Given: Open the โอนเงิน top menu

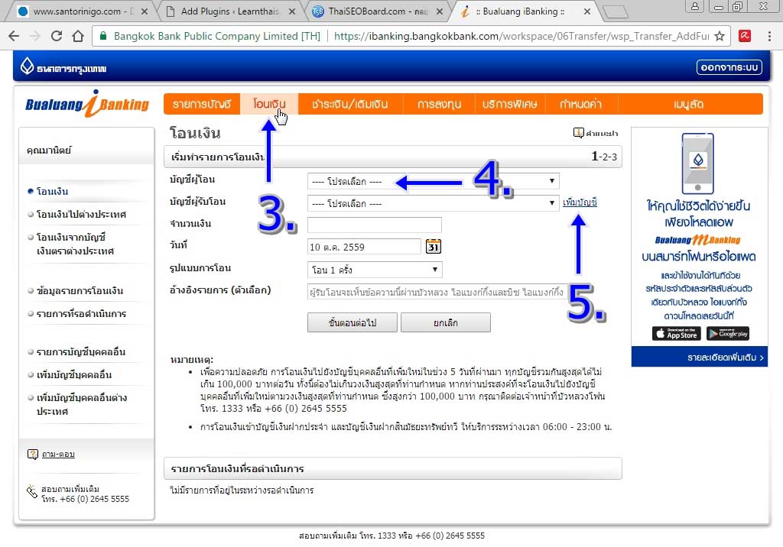Looking at the screenshot, I should [269, 104].
